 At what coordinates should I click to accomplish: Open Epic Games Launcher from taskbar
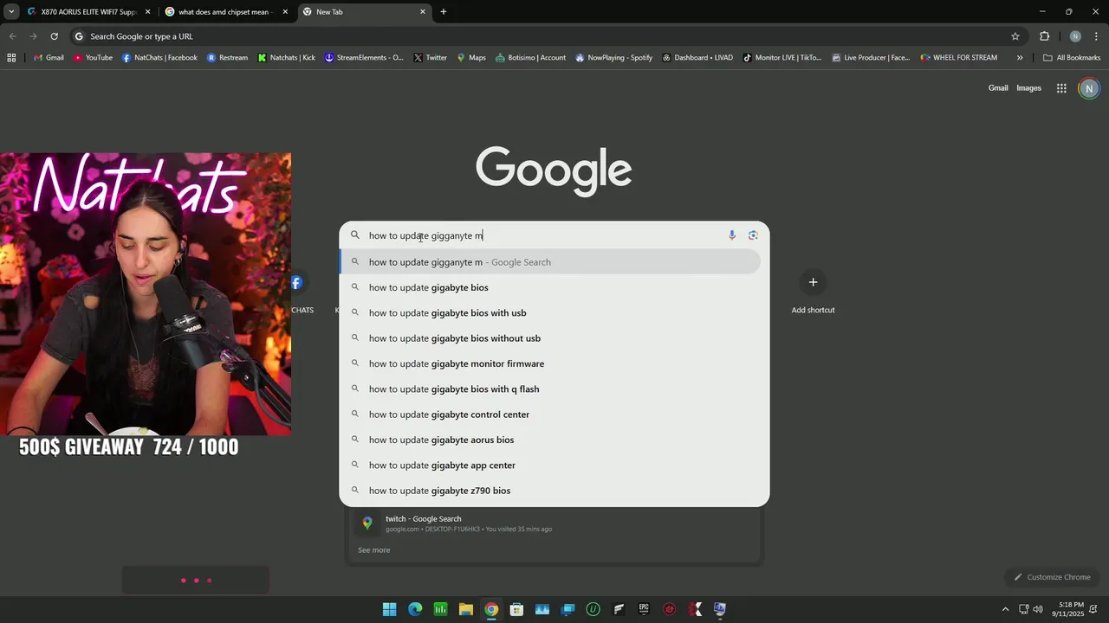(x=644, y=609)
